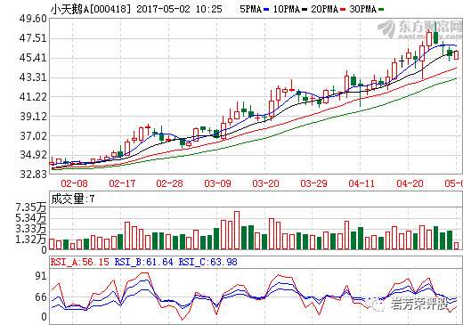Image resolution: width=463 pixels, height=325 pixels.
Task: Select the 03-09 date label
Action: 217,183
